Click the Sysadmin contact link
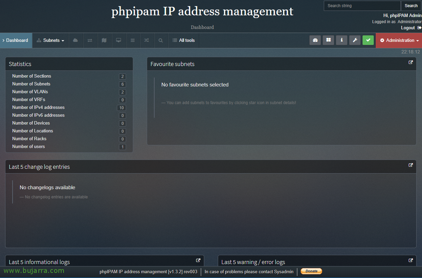Viewport: 422px width, 278px height. coord(284,272)
